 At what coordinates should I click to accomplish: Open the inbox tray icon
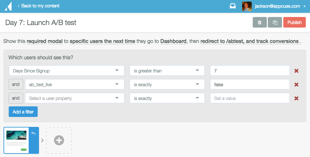pos(233,6)
